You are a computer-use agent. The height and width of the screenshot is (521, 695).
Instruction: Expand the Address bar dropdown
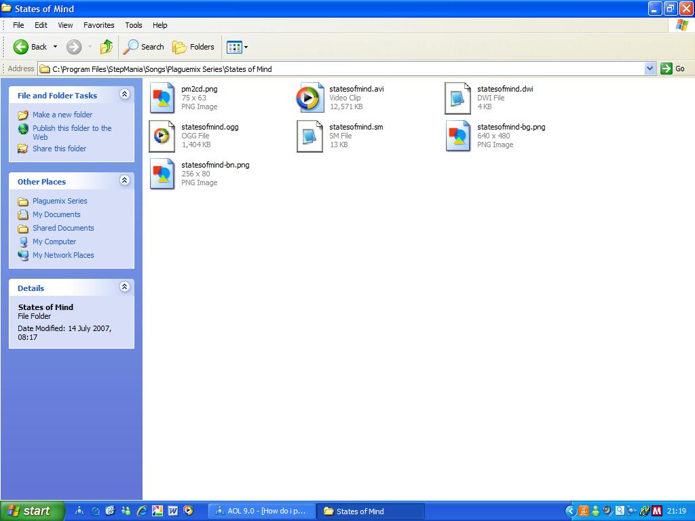point(650,69)
